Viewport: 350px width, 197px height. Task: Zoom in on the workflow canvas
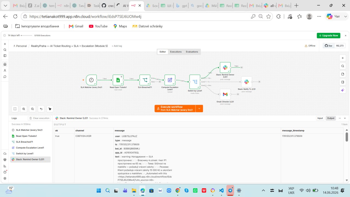pos(24,109)
